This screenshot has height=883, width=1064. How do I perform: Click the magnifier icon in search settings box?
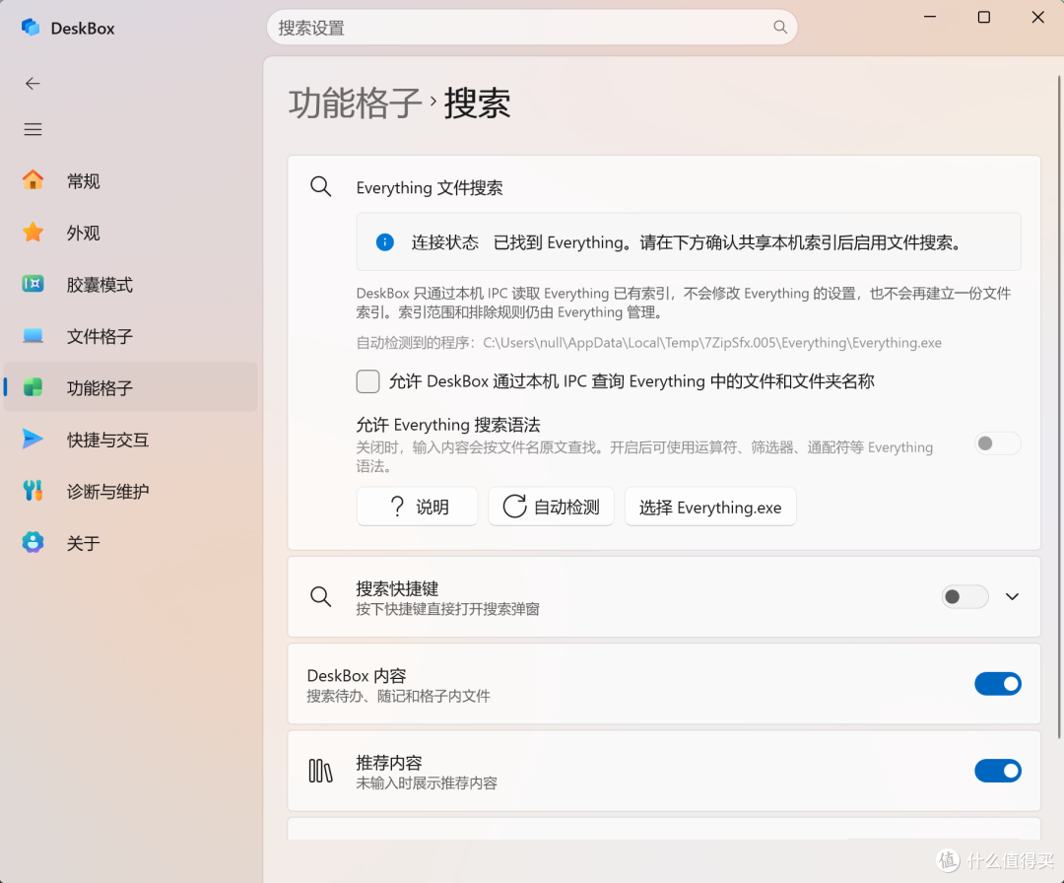click(780, 28)
